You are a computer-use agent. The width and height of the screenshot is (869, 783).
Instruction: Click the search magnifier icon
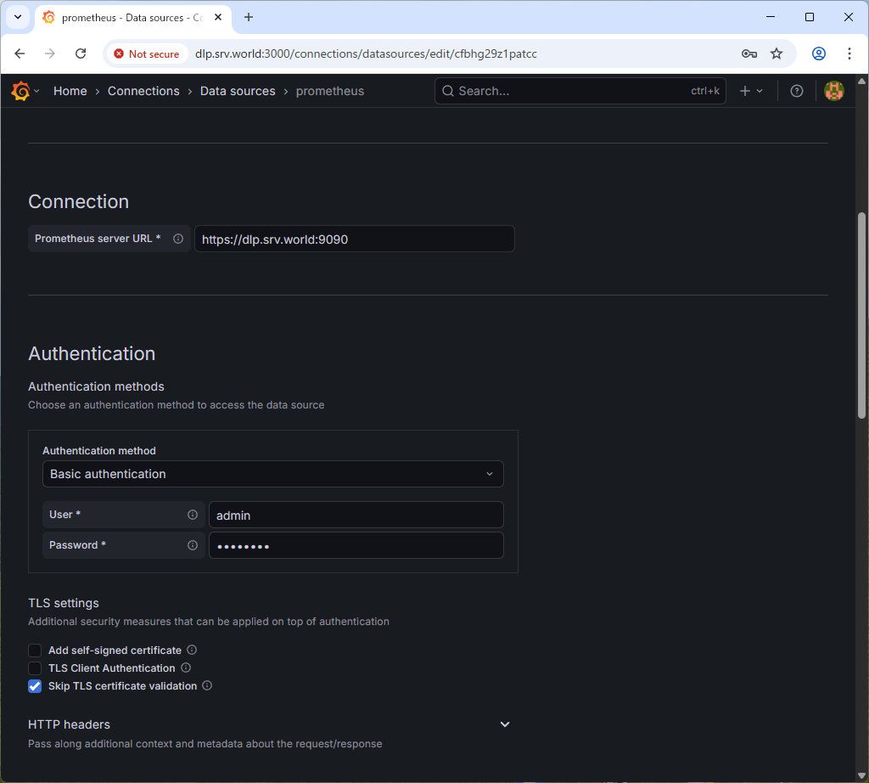(448, 91)
